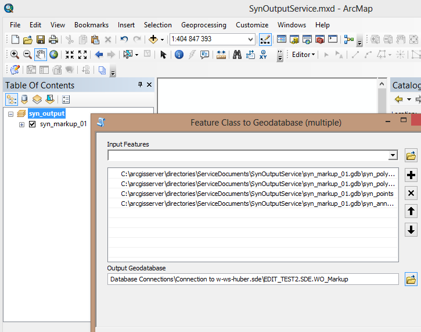Viewport: 421px width, 332px height.
Task: Browse for Output Geodatabase folder button
Action: (411, 279)
